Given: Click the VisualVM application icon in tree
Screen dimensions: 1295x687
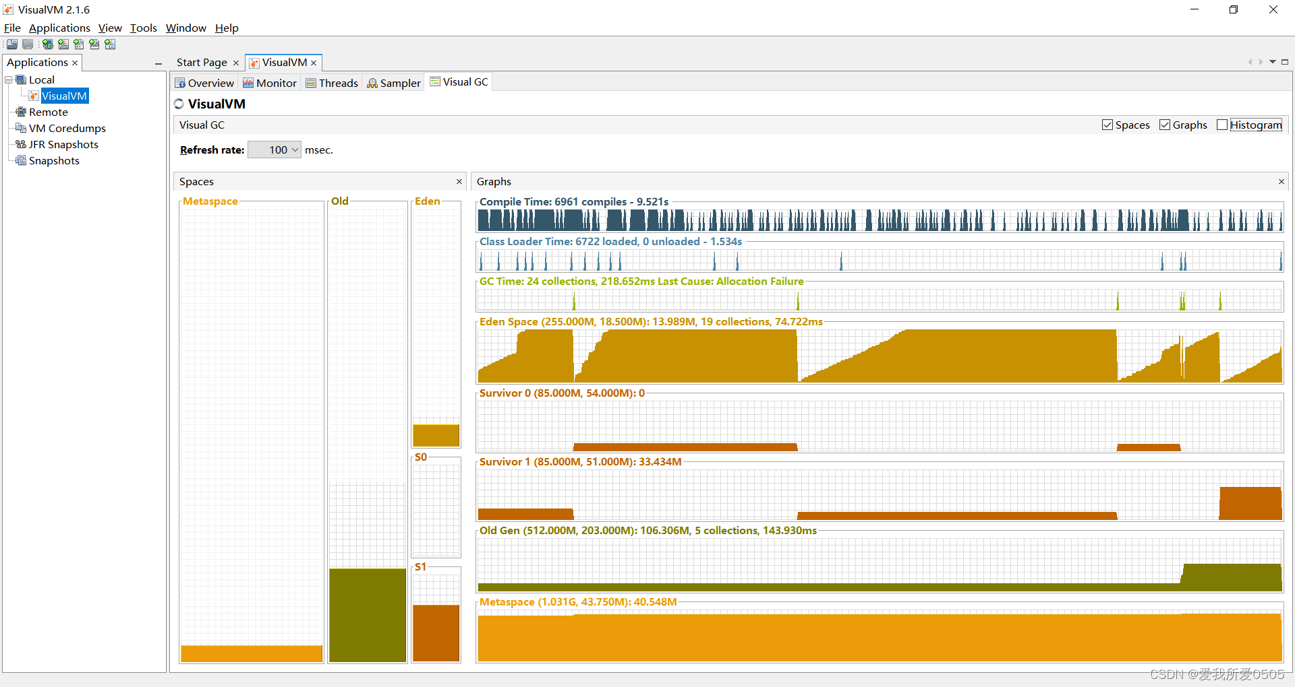Looking at the screenshot, I should [34, 96].
